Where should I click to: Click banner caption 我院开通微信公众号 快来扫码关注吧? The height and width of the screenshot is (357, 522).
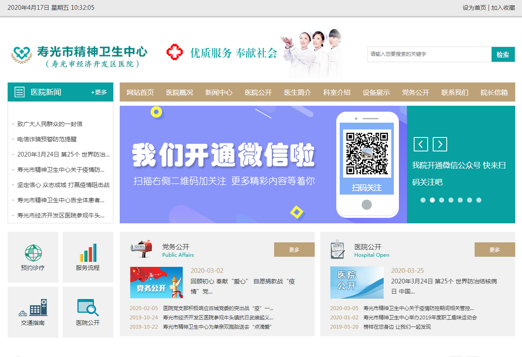coord(459,174)
